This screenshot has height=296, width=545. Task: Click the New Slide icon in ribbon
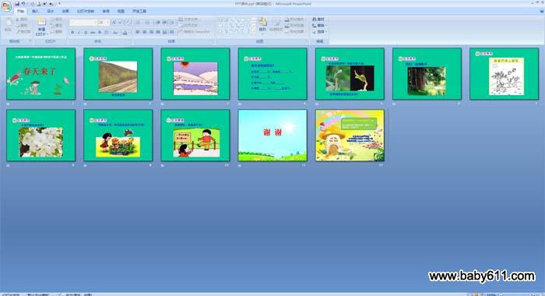coord(41,22)
